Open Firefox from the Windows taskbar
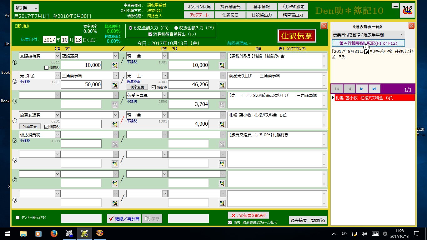Image resolution: width=427 pixels, height=240 pixels. coord(54,233)
